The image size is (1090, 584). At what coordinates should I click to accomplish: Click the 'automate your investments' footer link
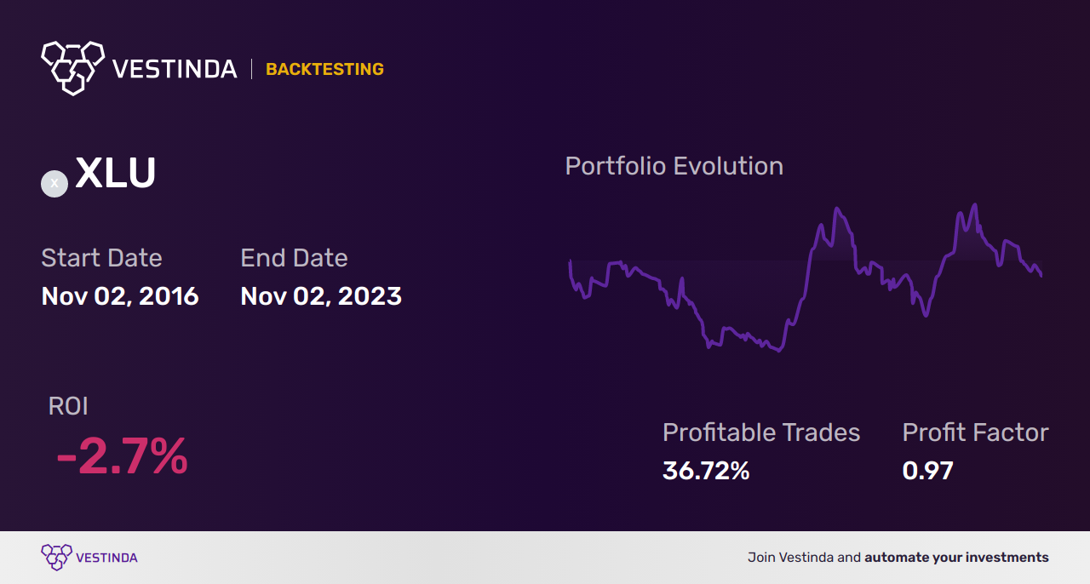956,558
